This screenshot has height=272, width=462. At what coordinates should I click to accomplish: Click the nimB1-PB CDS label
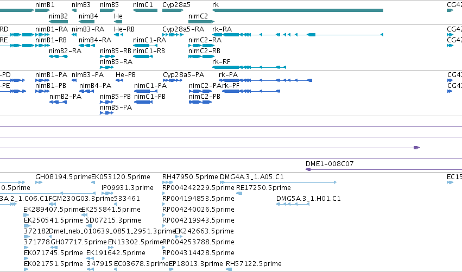point(50,86)
